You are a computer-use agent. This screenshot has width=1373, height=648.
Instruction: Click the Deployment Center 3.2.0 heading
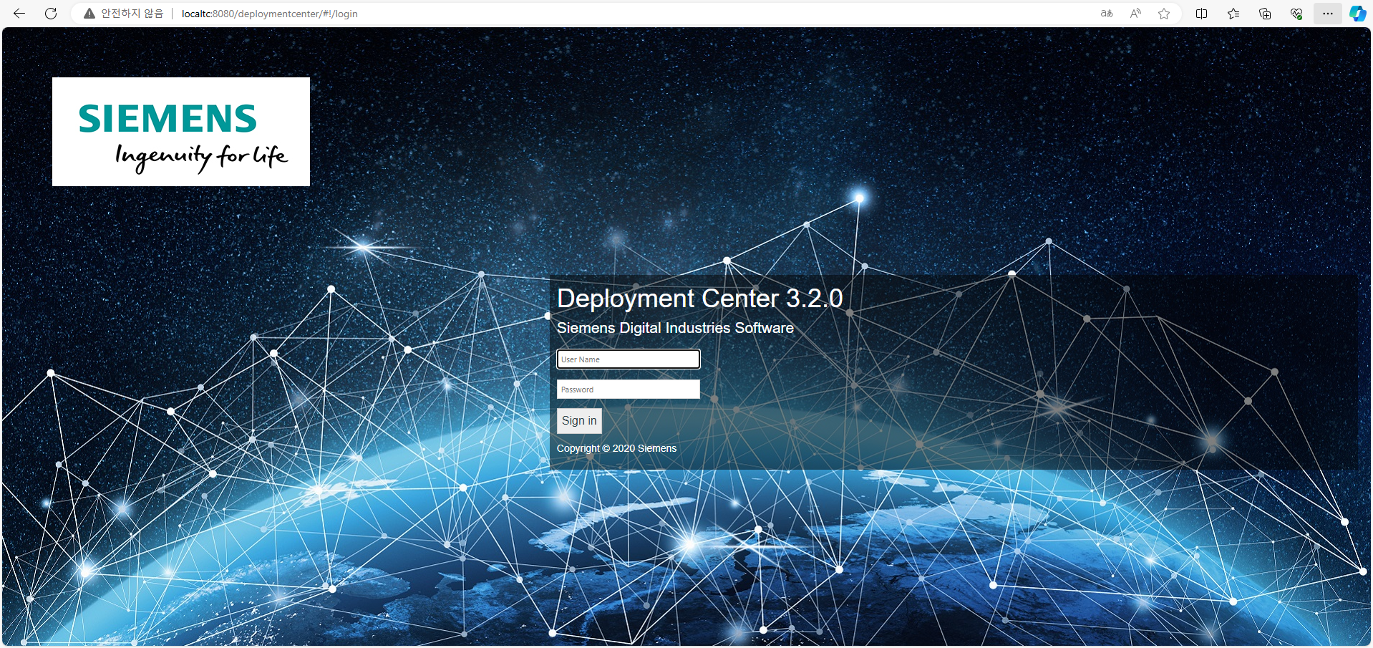[699, 299]
